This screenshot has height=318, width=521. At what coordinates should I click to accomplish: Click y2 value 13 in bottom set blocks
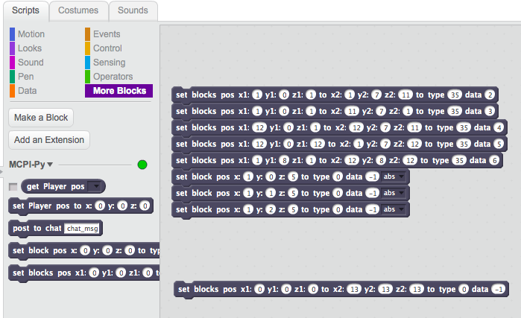coord(385,290)
